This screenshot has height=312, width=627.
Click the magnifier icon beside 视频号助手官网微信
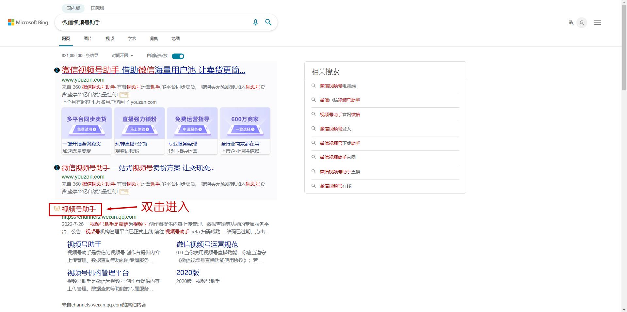313,114
